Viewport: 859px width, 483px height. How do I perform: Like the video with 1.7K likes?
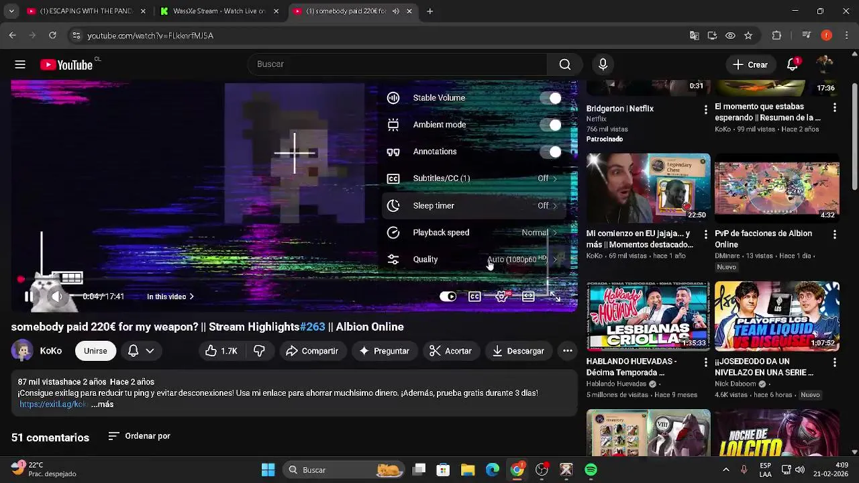222,351
